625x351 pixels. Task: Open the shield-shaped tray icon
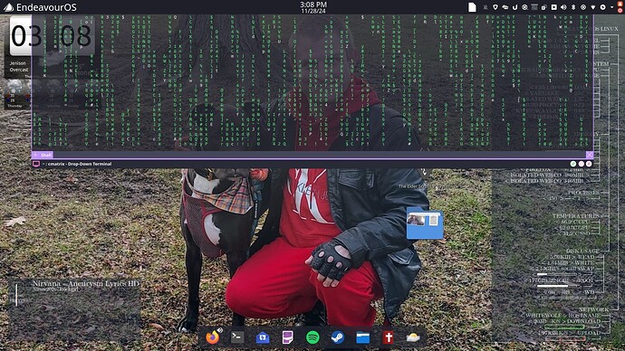495,7
